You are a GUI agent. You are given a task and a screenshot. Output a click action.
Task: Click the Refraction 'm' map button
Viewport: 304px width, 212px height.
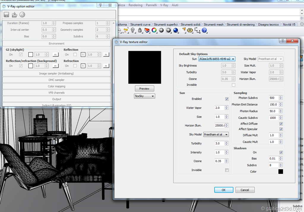(x=106, y=66)
